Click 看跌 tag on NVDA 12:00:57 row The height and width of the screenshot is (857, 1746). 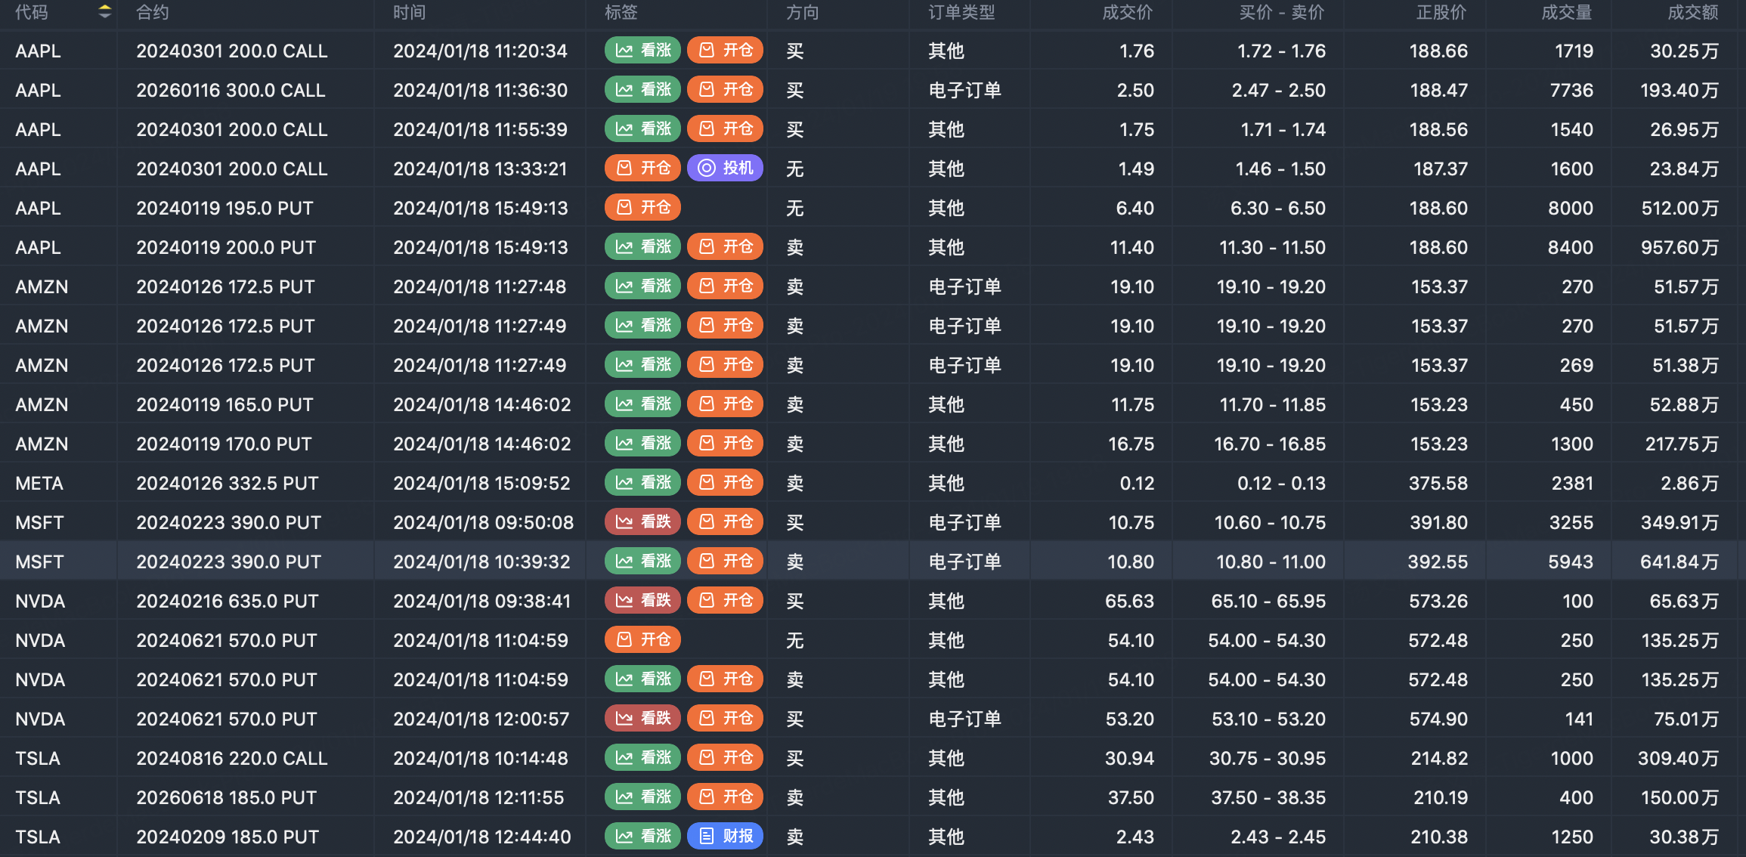point(642,718)
